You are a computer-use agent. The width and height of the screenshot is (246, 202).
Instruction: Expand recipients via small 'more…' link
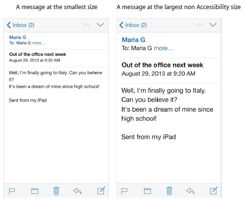pos(38,43)
